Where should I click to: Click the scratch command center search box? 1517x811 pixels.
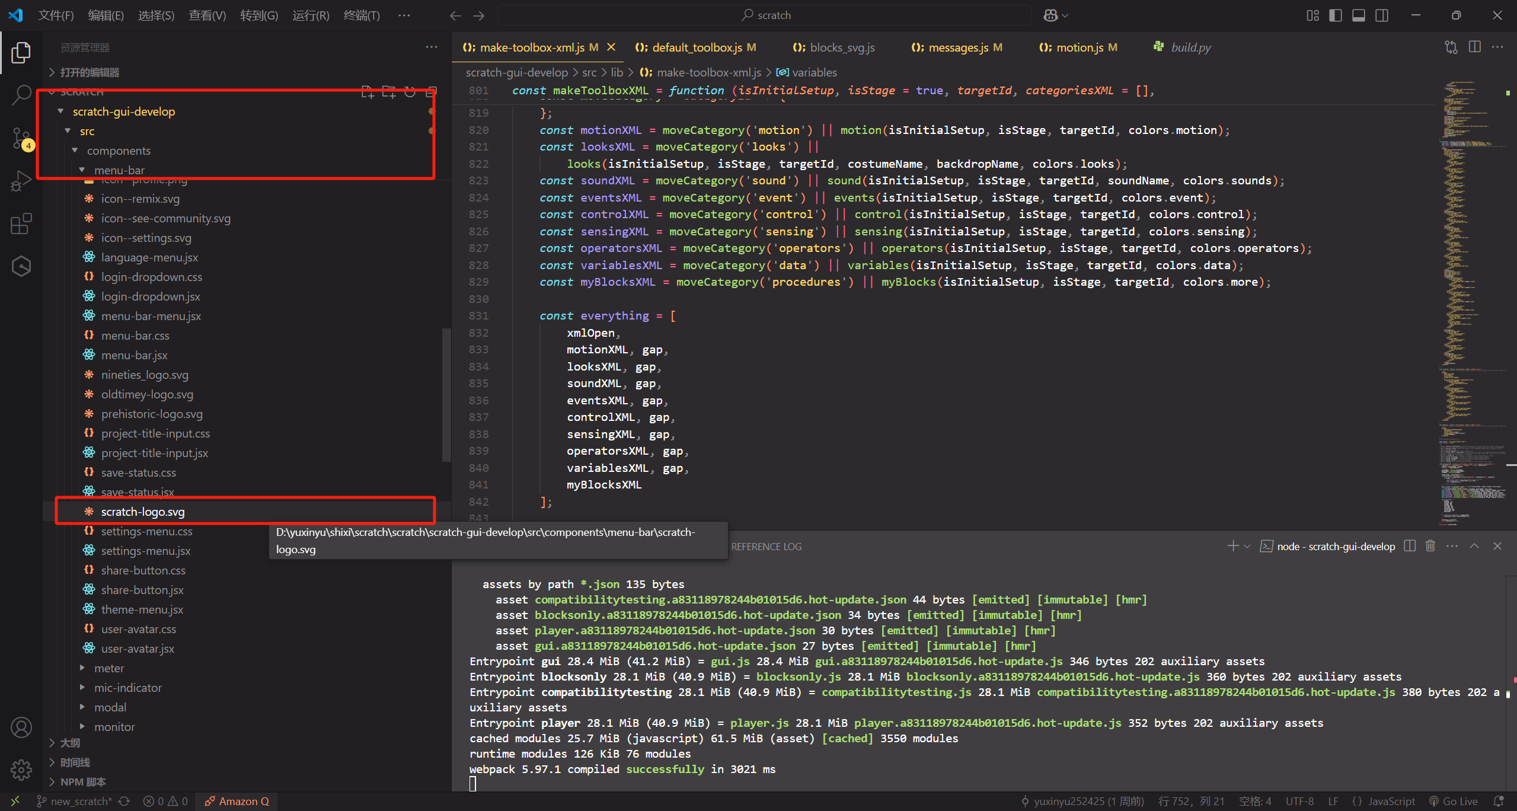tap(765, 15)
